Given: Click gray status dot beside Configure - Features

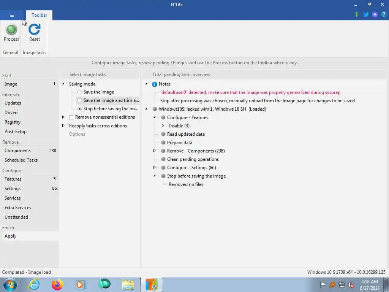Looking at the screenshot, I should coord(163,117).
